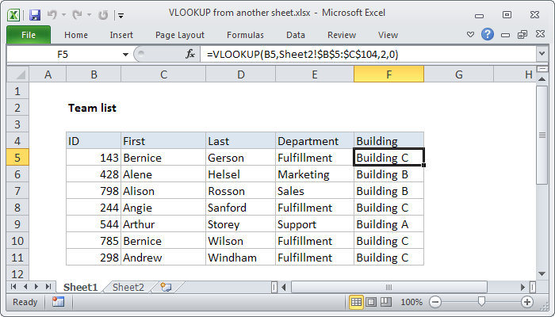The image size is (555, 317).
Task: Open the Name Box dropdown arrow
Action: [125, 55]
